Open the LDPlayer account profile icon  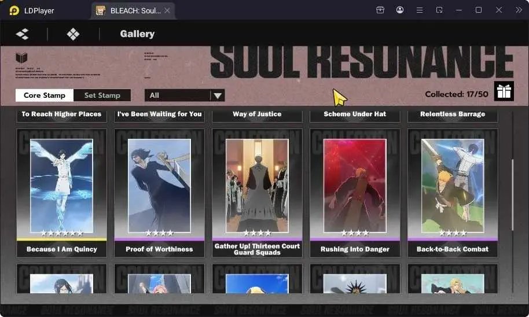click(400, 10)
